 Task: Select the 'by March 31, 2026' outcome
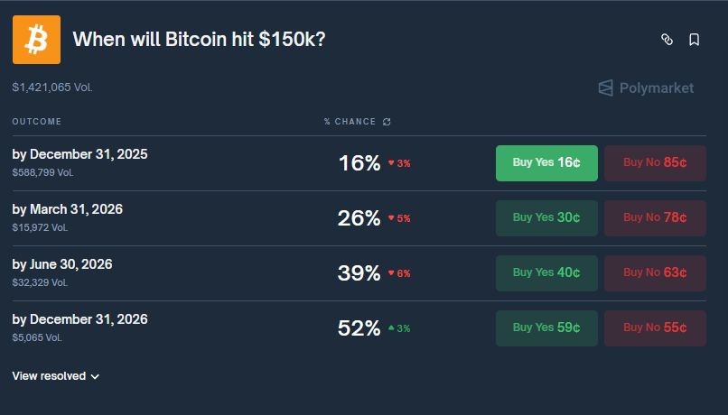tap(68, 209)
